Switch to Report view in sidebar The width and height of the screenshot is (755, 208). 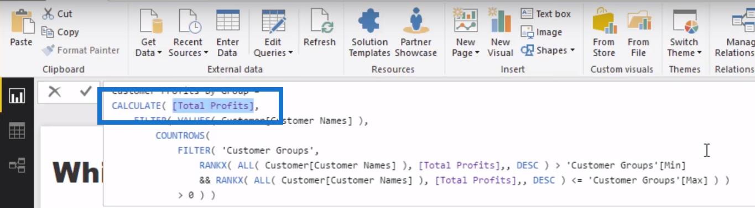(x=17, y=97)
